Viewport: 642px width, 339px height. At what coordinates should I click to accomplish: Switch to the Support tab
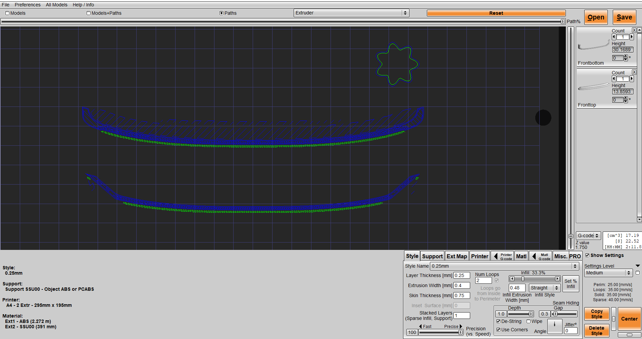point(432,256)
